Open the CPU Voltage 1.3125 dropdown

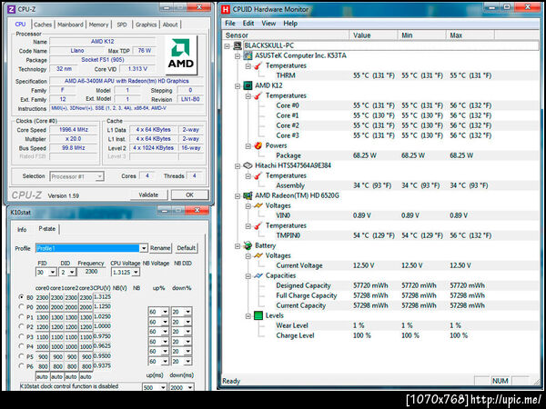(x=136, y=273)
